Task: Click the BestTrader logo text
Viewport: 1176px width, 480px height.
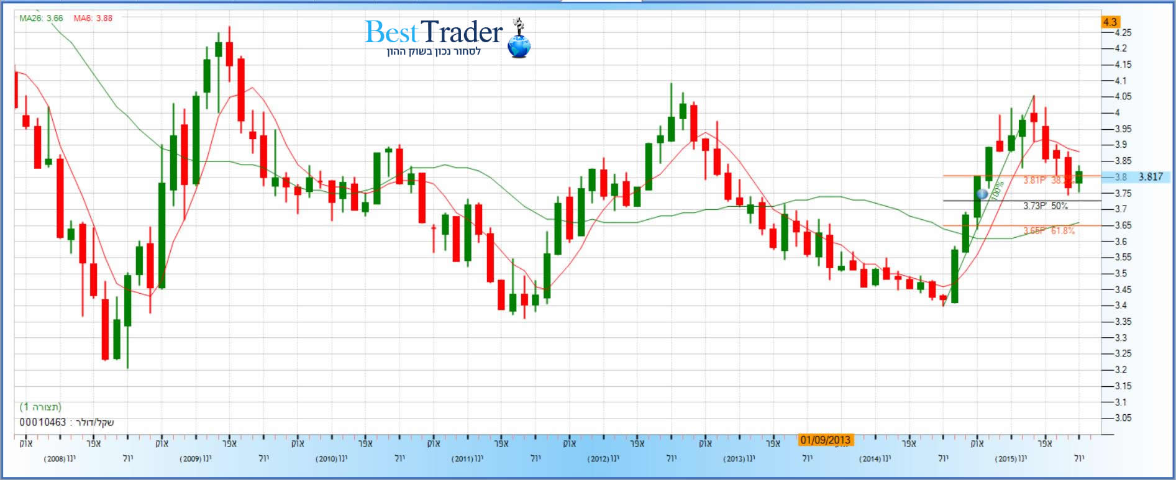Action: coord(433,32)
